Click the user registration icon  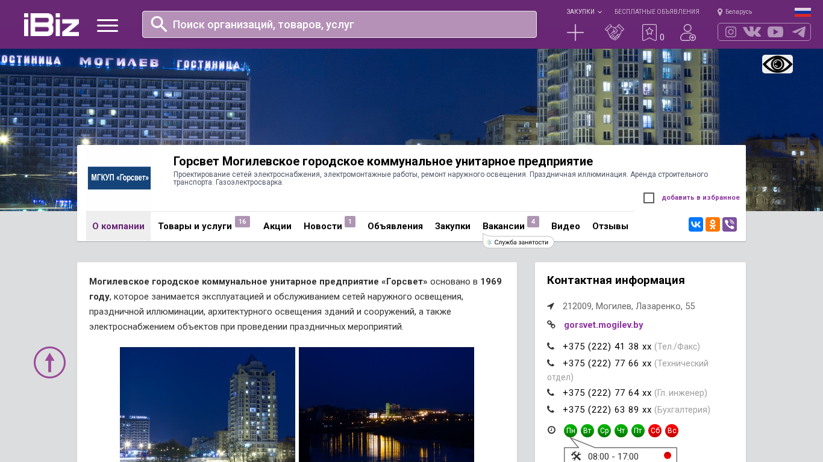(x=687, y=32)
